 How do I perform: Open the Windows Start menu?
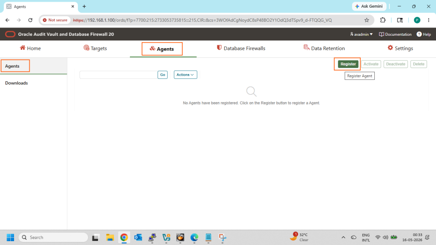coord(10,237)
